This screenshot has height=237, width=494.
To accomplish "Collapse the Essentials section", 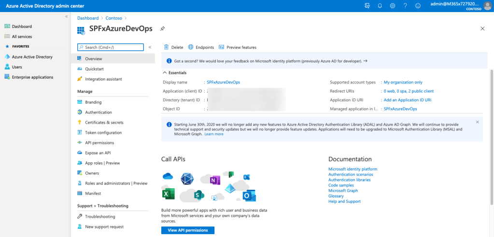I will [165, 73].
